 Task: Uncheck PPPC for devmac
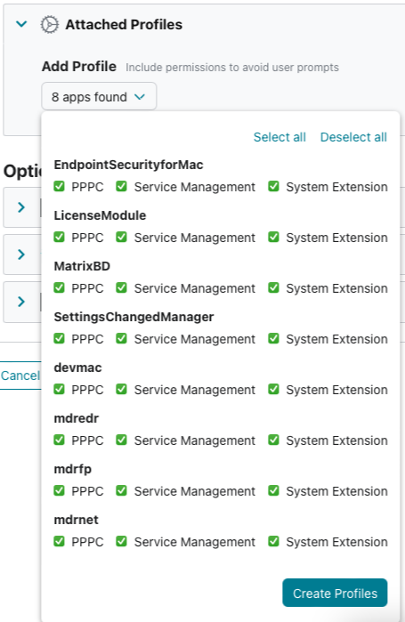59,389
